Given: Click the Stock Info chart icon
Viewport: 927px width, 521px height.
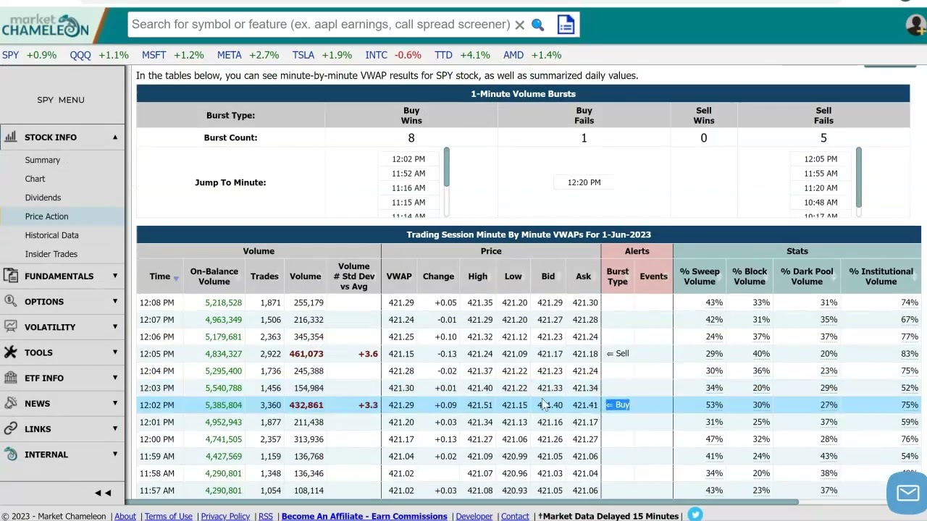Looking at the screenshot, I should pos(11,137).
